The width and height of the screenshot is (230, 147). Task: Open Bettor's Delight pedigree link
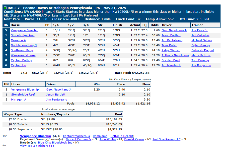tap(122, 136)
